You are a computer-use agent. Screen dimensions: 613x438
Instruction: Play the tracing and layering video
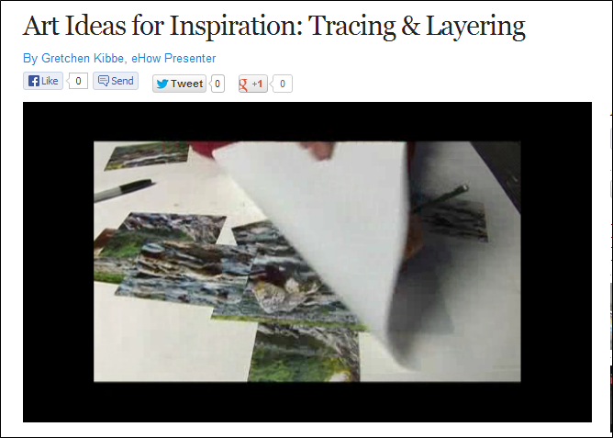[x=307, y=262]
